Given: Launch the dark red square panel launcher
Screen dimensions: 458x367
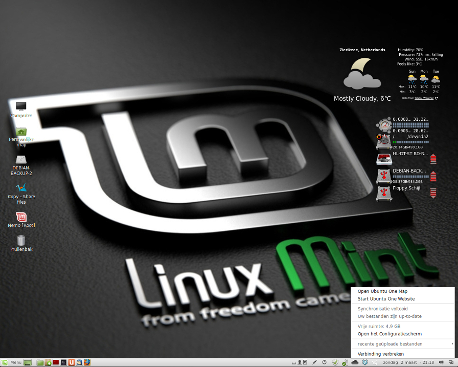Looking at the screenshot, I should pyautogui.click(x=56, y=362).
